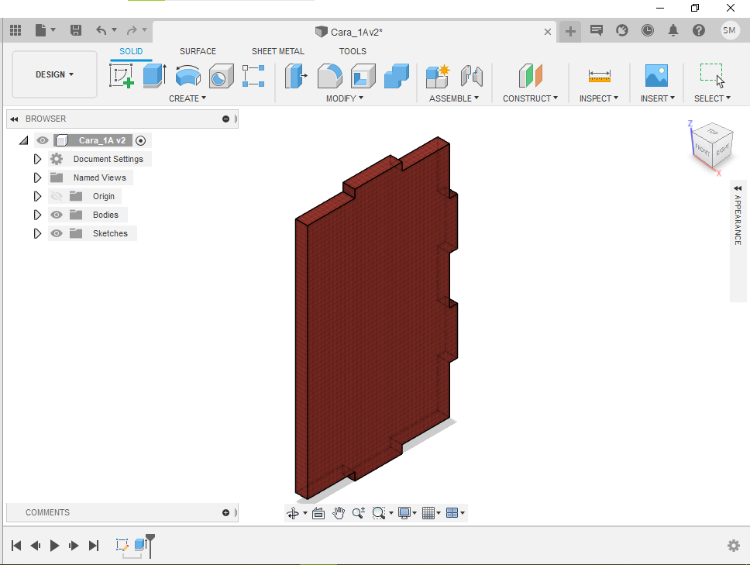
Task: Switch to the SOLID tab
Action: 131,51
